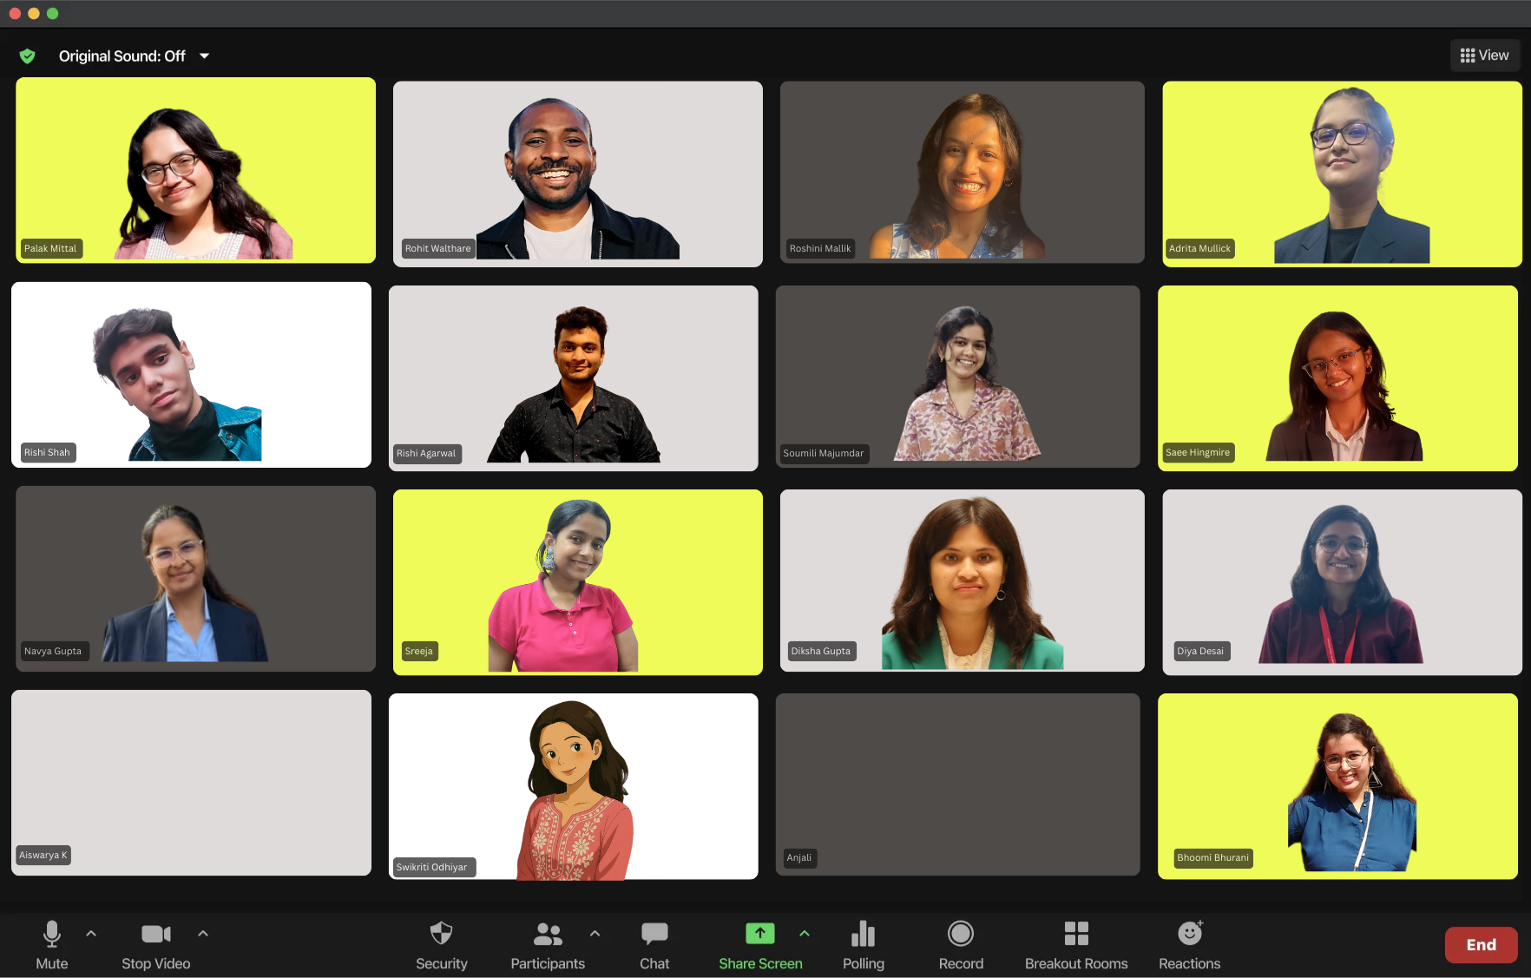Click the 'Anjali' name label

(799, 858)
